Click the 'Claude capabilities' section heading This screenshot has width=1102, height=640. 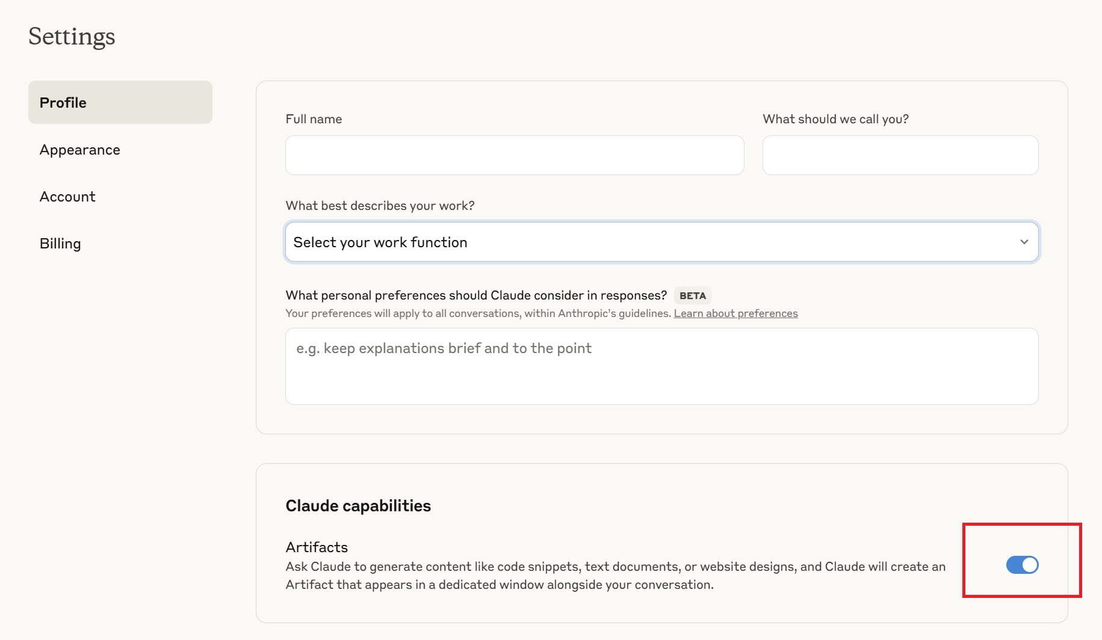358,506
